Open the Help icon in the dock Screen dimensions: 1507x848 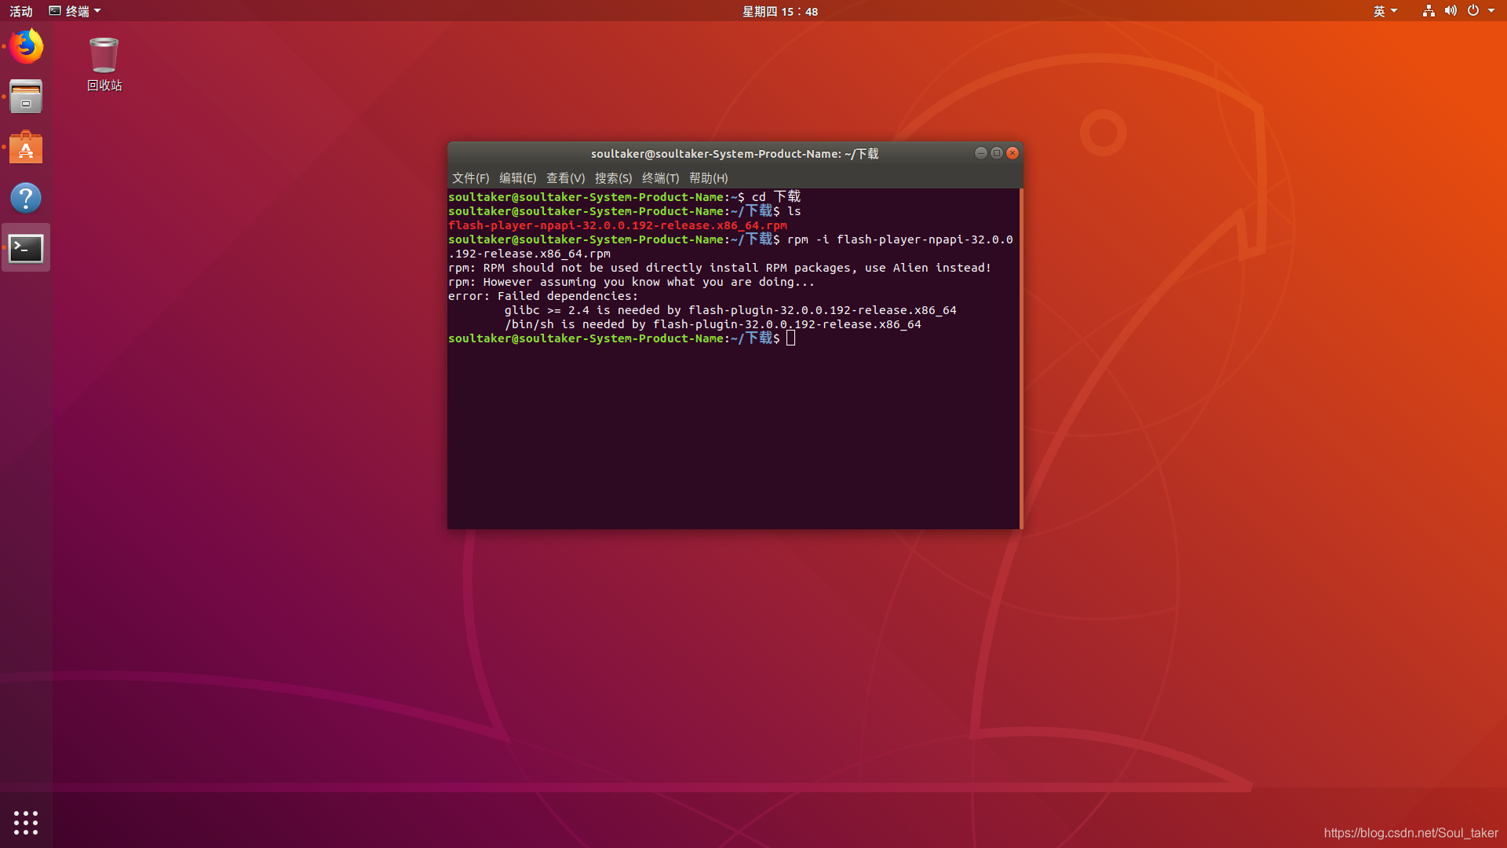(26, 198)
